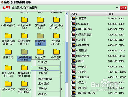Image resolution: width=128 pixels, height=97 pixels.
Task: Click the size value 396*420 41KB
Action: click(x=116, y=93)
